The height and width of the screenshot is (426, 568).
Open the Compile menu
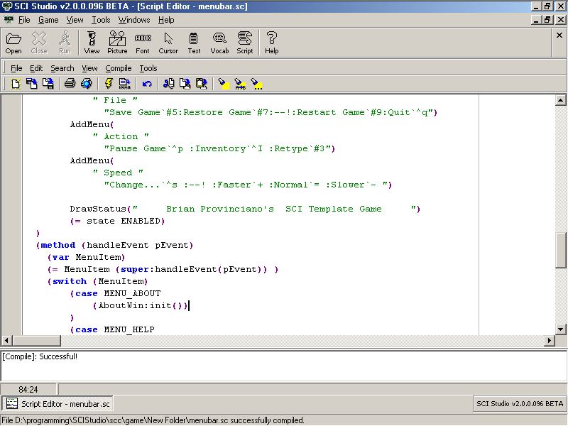[119, 68]
